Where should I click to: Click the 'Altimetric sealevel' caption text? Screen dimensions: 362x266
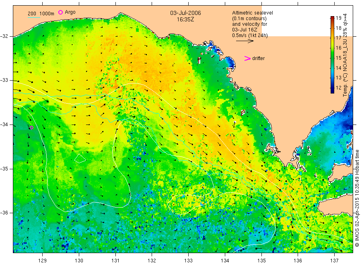(x=253, y=13)
